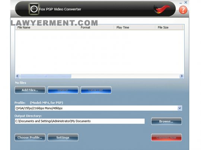Click the horizontal scrollbar thumb
This screenshot has width=201, height=150.
(45, 76)
